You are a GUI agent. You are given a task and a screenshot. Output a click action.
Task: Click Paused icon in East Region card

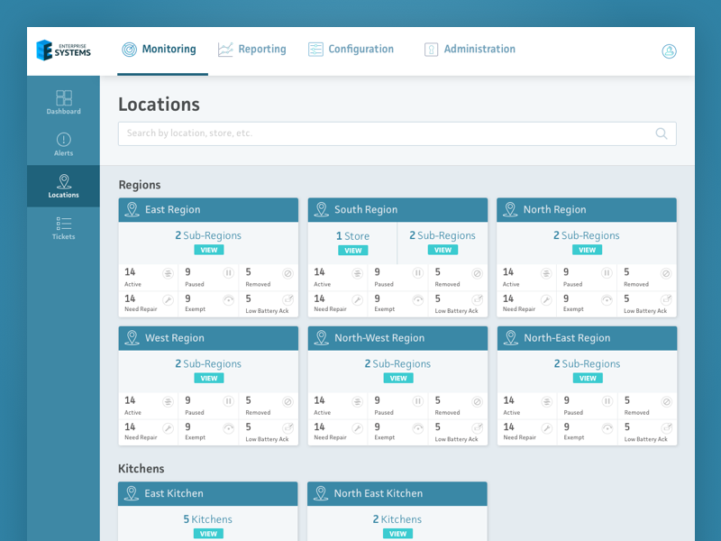click(x=228, y=273)
